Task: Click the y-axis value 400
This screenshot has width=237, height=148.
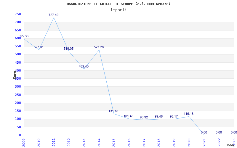Action: [x=18, y=70]
